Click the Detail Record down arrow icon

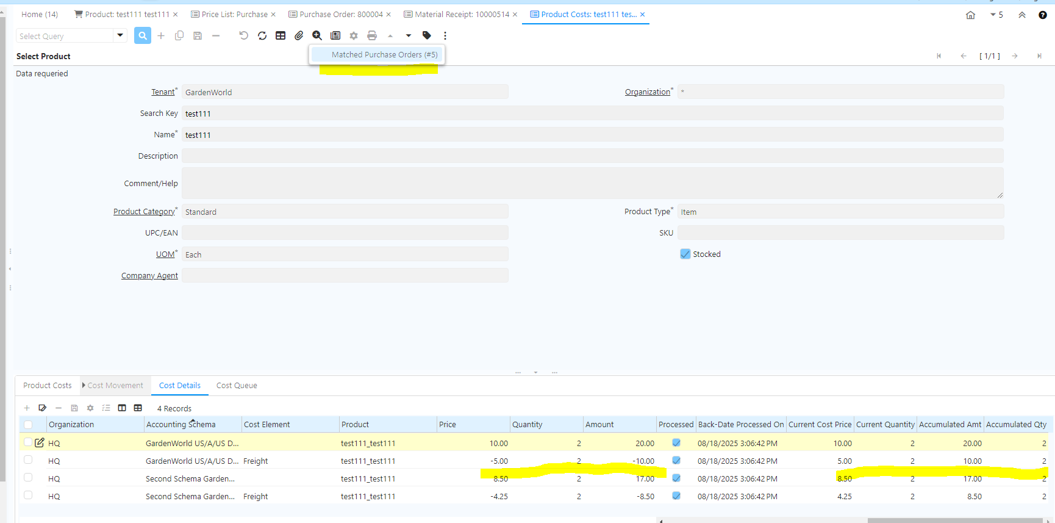[x=409, y=36]
